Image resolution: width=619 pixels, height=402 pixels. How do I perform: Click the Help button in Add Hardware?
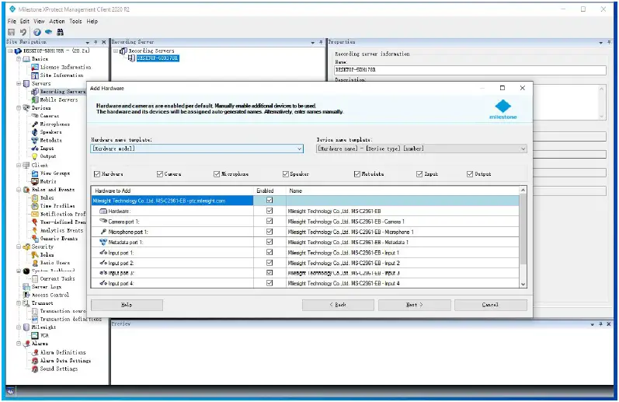tap(127, 305)
